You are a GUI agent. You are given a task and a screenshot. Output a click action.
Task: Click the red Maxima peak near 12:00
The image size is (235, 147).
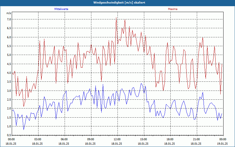click(116, 18)
